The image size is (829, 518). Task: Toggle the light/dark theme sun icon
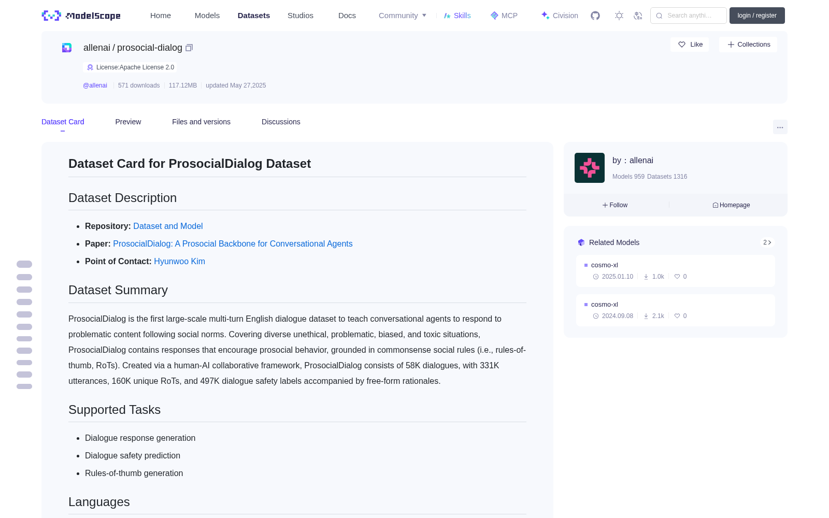[x=619, y=16]
